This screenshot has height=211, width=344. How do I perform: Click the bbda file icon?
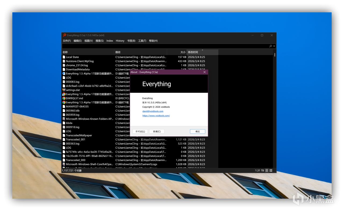coord(64,123)
